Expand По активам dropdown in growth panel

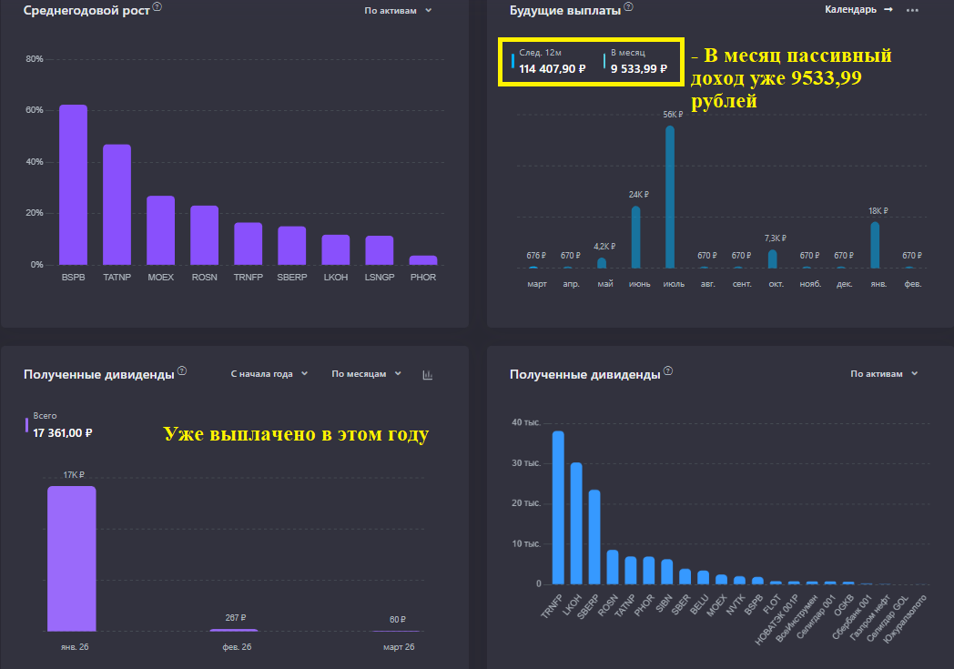(398, 10)
